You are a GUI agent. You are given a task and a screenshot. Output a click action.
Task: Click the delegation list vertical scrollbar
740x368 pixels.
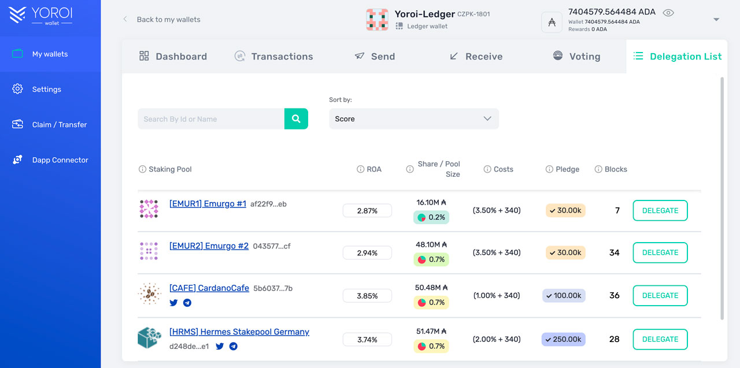pyautogui.click(x=722, y=198)
